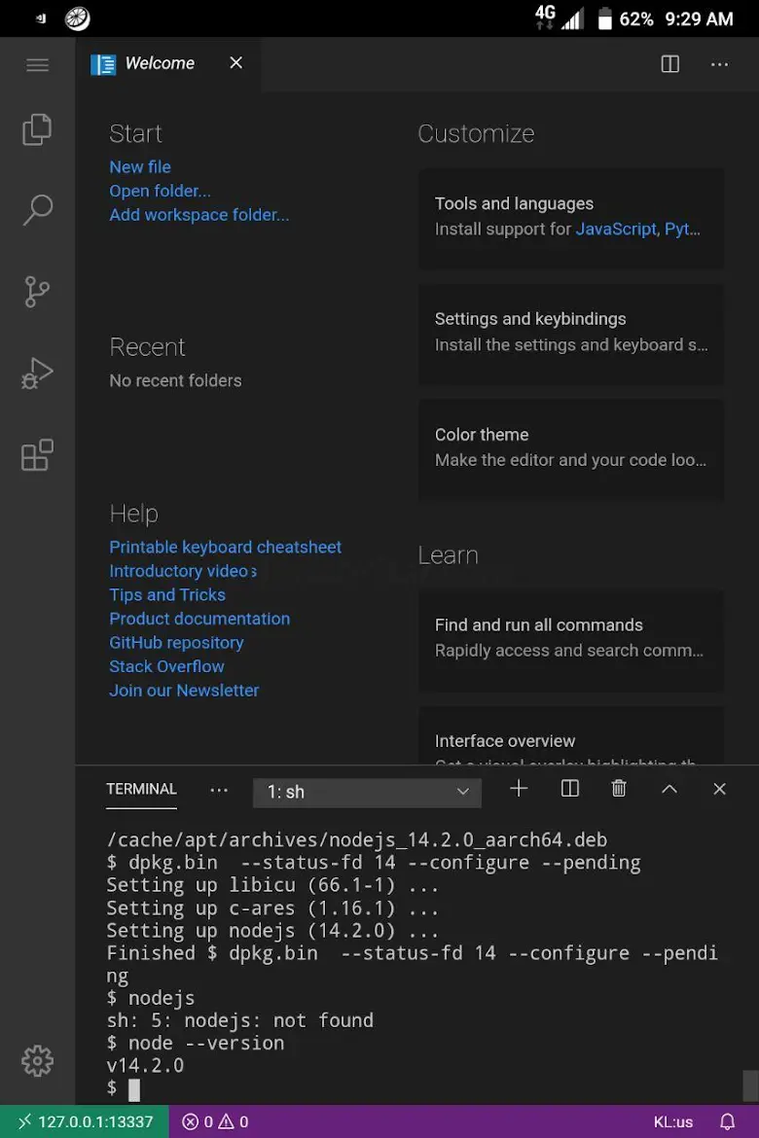Screen dimensions: 759x1138
Task: Click Join our Newsletter link
Action: pyautogui.click(x=184, y=691)
